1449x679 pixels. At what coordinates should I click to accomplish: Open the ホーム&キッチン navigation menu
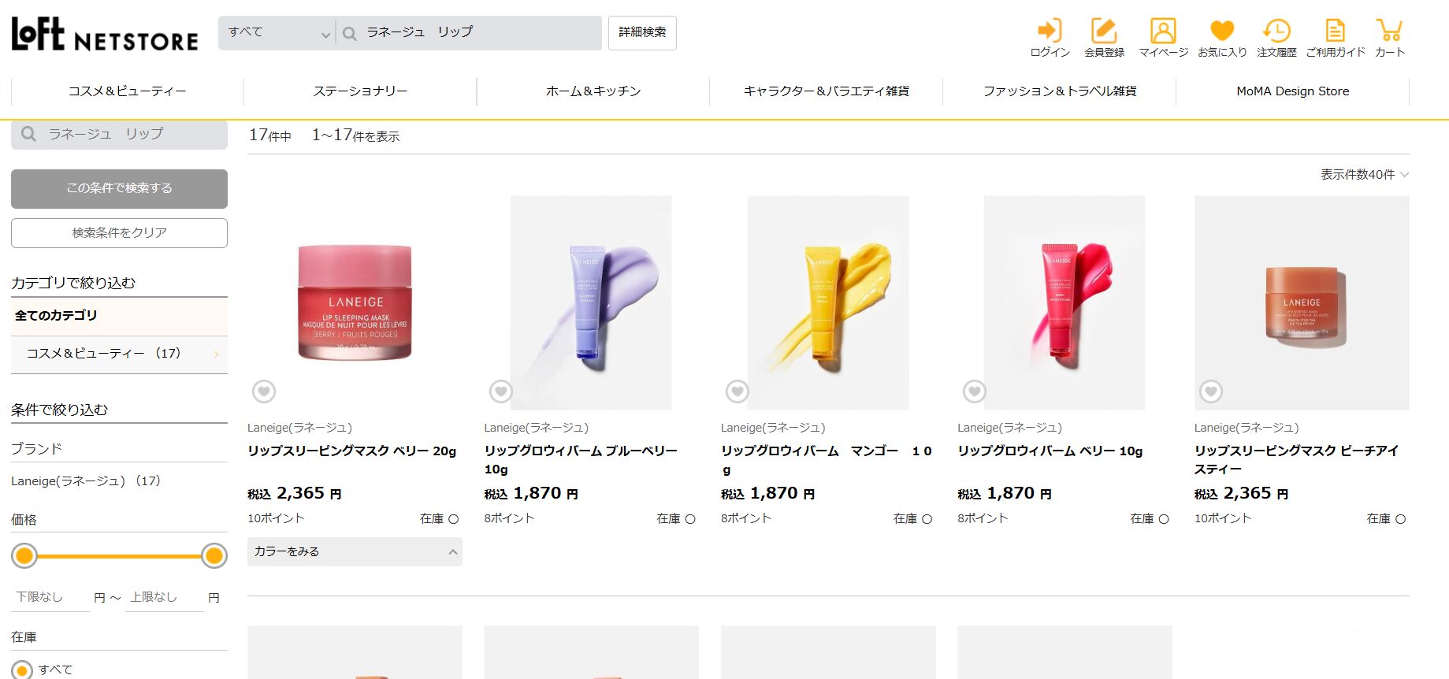click(x=593, y=91)
